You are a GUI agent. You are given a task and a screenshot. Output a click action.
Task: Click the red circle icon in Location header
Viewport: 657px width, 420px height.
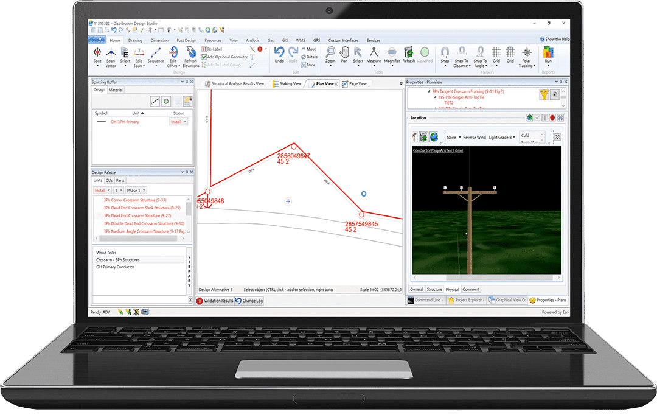click(552, 118)
